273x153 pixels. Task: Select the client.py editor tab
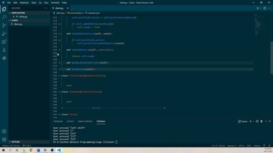59,8
